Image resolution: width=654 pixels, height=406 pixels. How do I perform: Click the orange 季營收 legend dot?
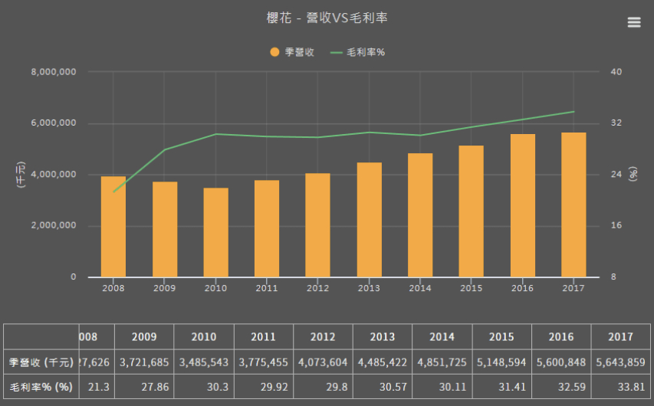click(274, 52)
